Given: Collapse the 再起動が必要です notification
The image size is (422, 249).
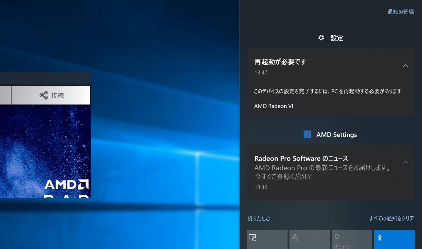Looking at the screenshot, I should pos(405,66).
